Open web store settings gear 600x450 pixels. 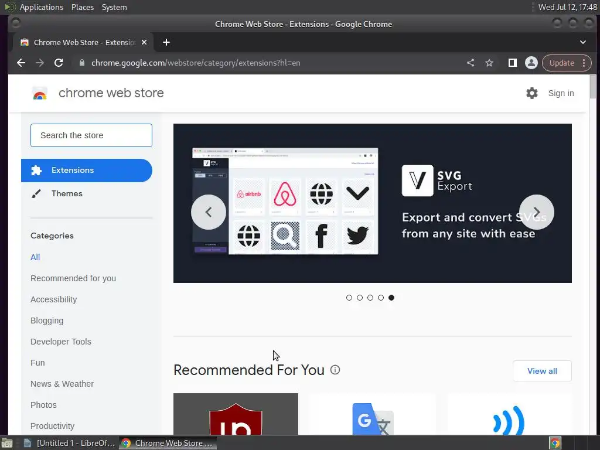[x=532, y=93]
